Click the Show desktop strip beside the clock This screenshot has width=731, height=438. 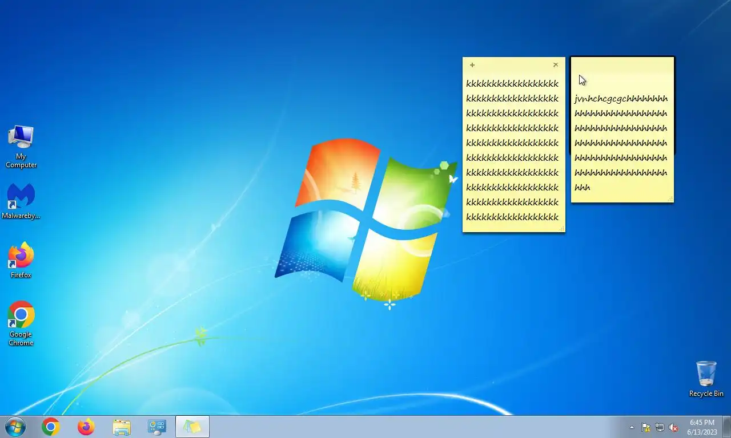[726, 427]
